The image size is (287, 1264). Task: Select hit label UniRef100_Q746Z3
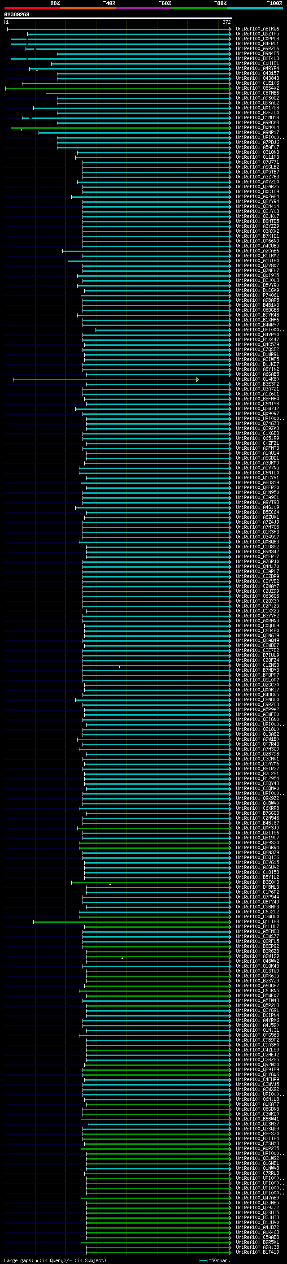pyautogui.click(x=257, y=423)
